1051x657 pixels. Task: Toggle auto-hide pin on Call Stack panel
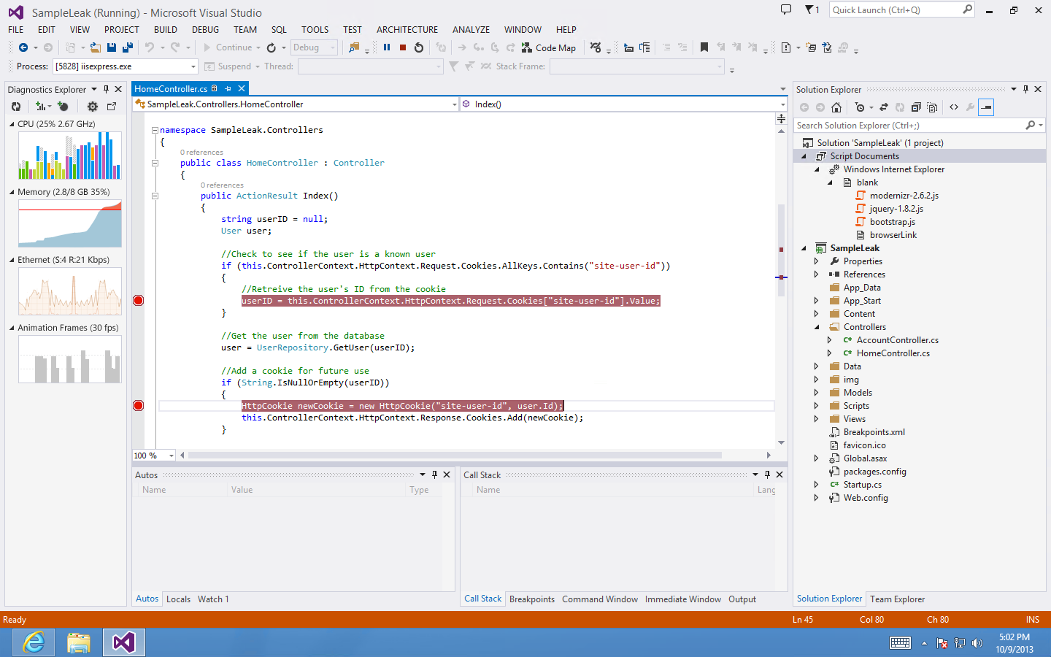767,474
